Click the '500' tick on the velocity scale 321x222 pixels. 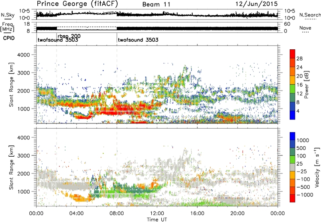pos(301,148)
